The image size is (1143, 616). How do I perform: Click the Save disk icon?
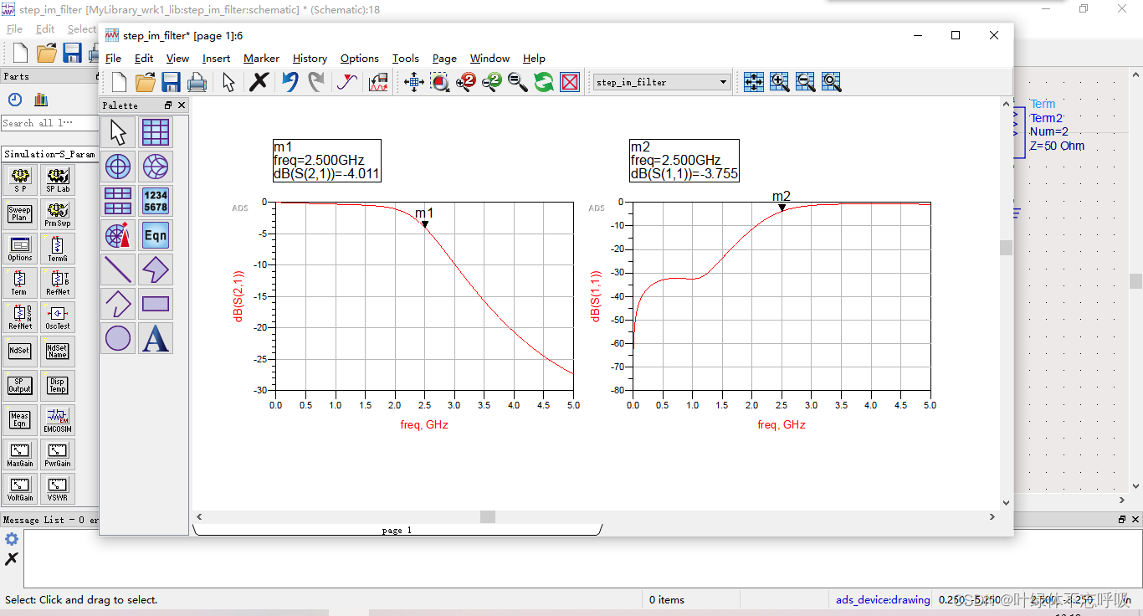[x=171, y=82]
